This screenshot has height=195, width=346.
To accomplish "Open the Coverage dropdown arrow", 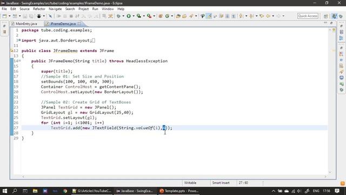I will pyautogui.click(x=144, y=16).
